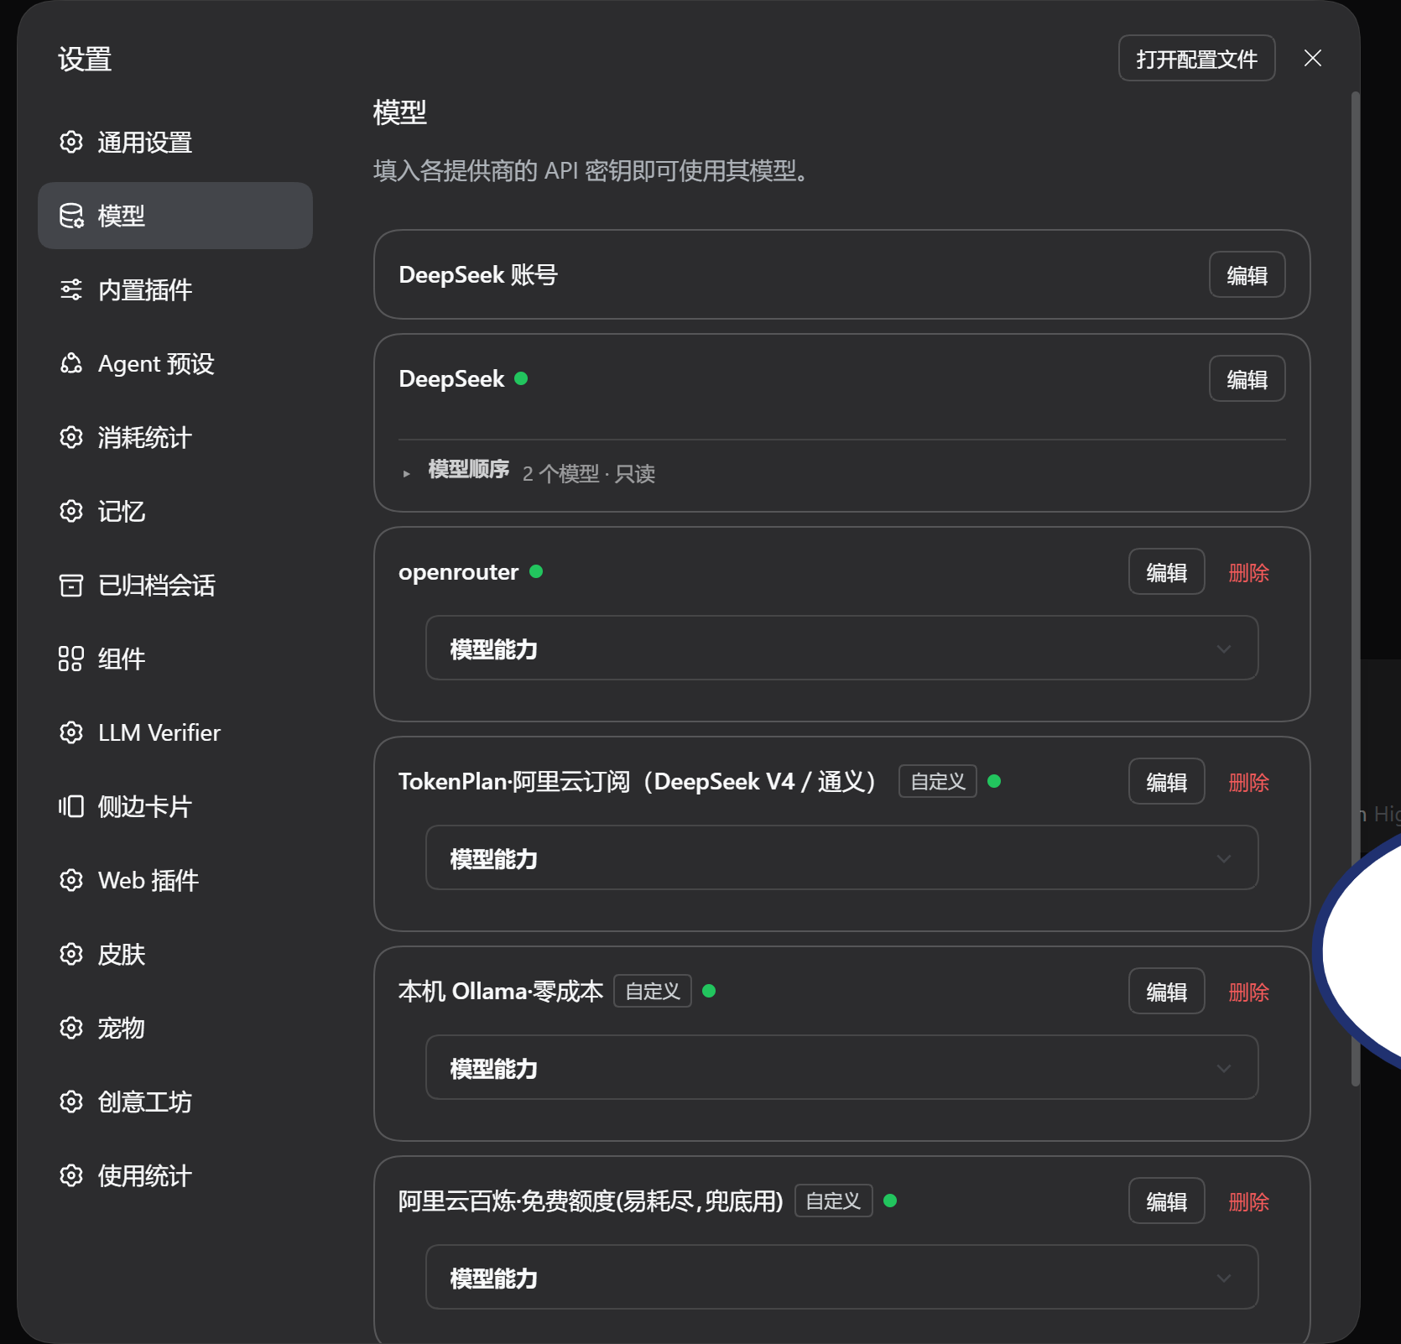Screen dimensions: 1401x1344
Task: Click the 2 个模型 · 只读 text
Action: pyautogui.click(x=589, y=474)
